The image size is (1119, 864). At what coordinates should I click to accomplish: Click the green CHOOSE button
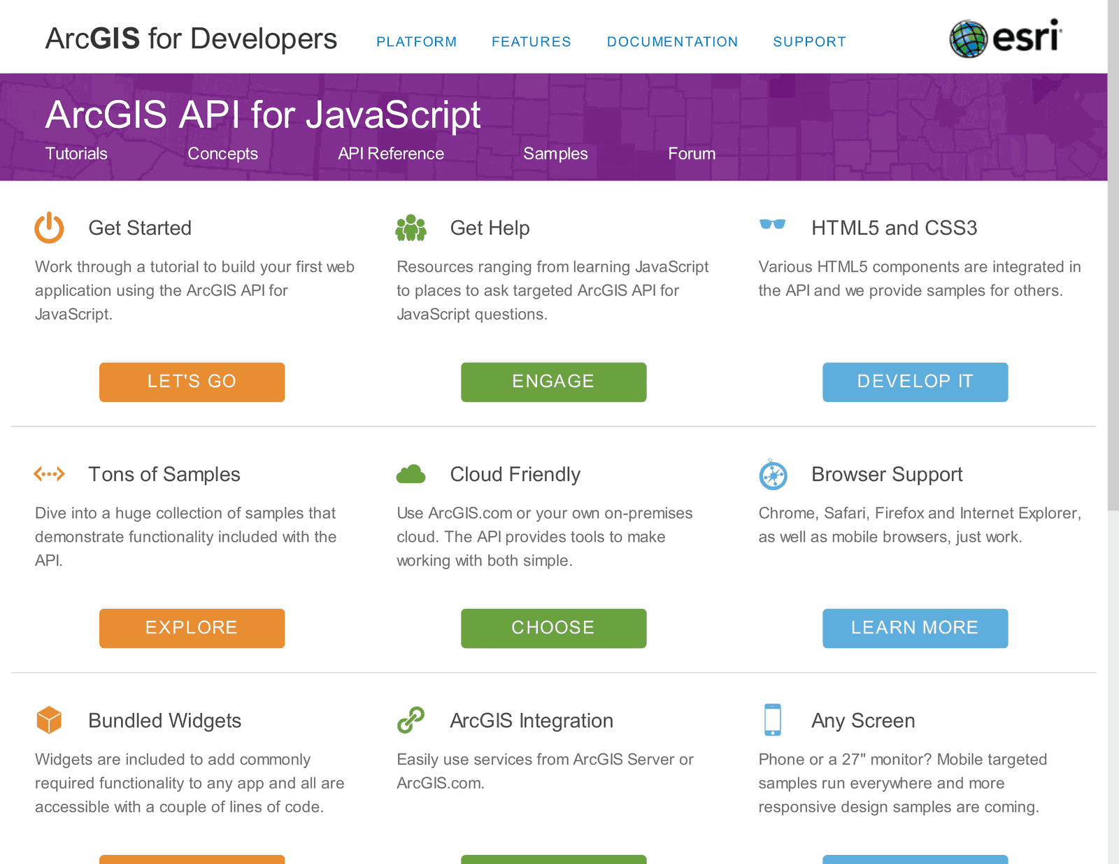(x=553, y=628)
